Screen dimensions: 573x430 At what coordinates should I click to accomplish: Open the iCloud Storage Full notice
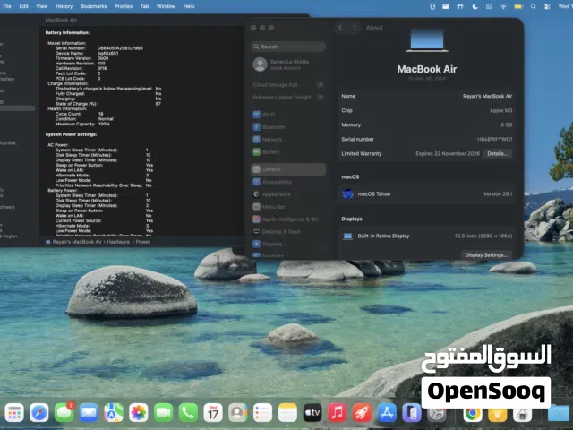coord(288,85)
